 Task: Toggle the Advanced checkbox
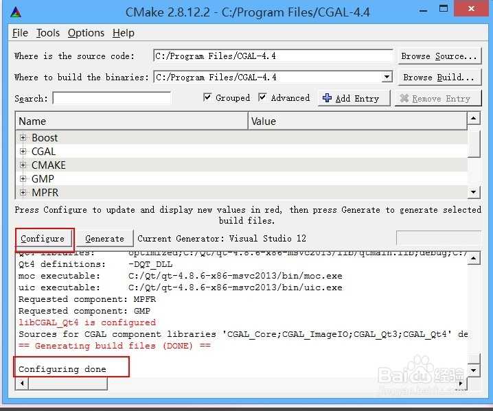262,97
